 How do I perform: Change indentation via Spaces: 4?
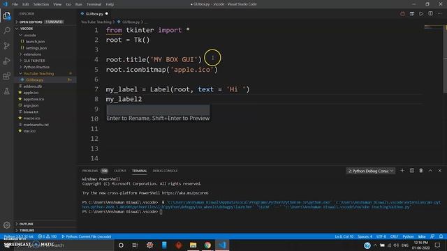[x=365, y=236]
